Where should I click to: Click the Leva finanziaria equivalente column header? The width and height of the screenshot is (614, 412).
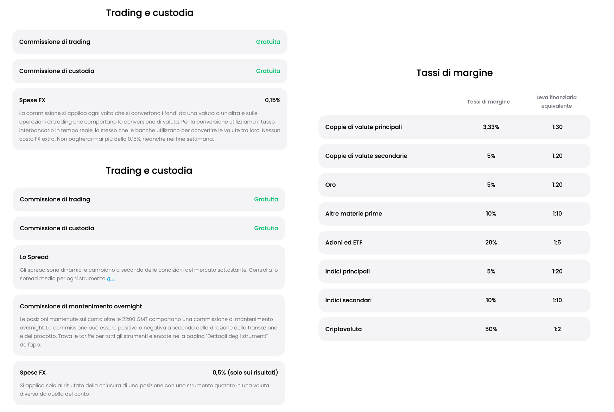coord(556,102)
